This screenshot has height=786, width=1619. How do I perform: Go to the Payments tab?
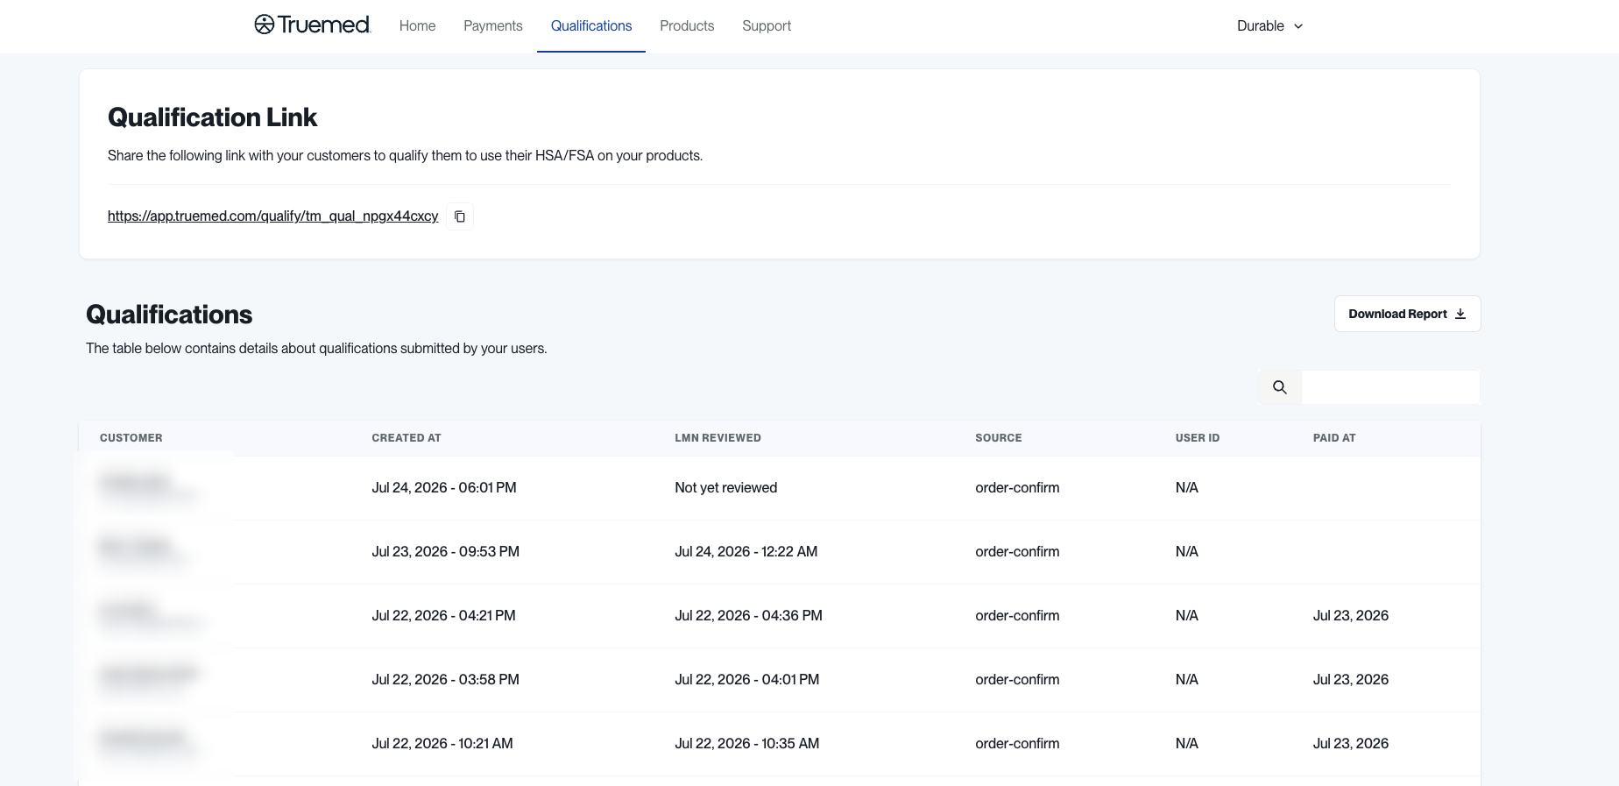(493, 26)
